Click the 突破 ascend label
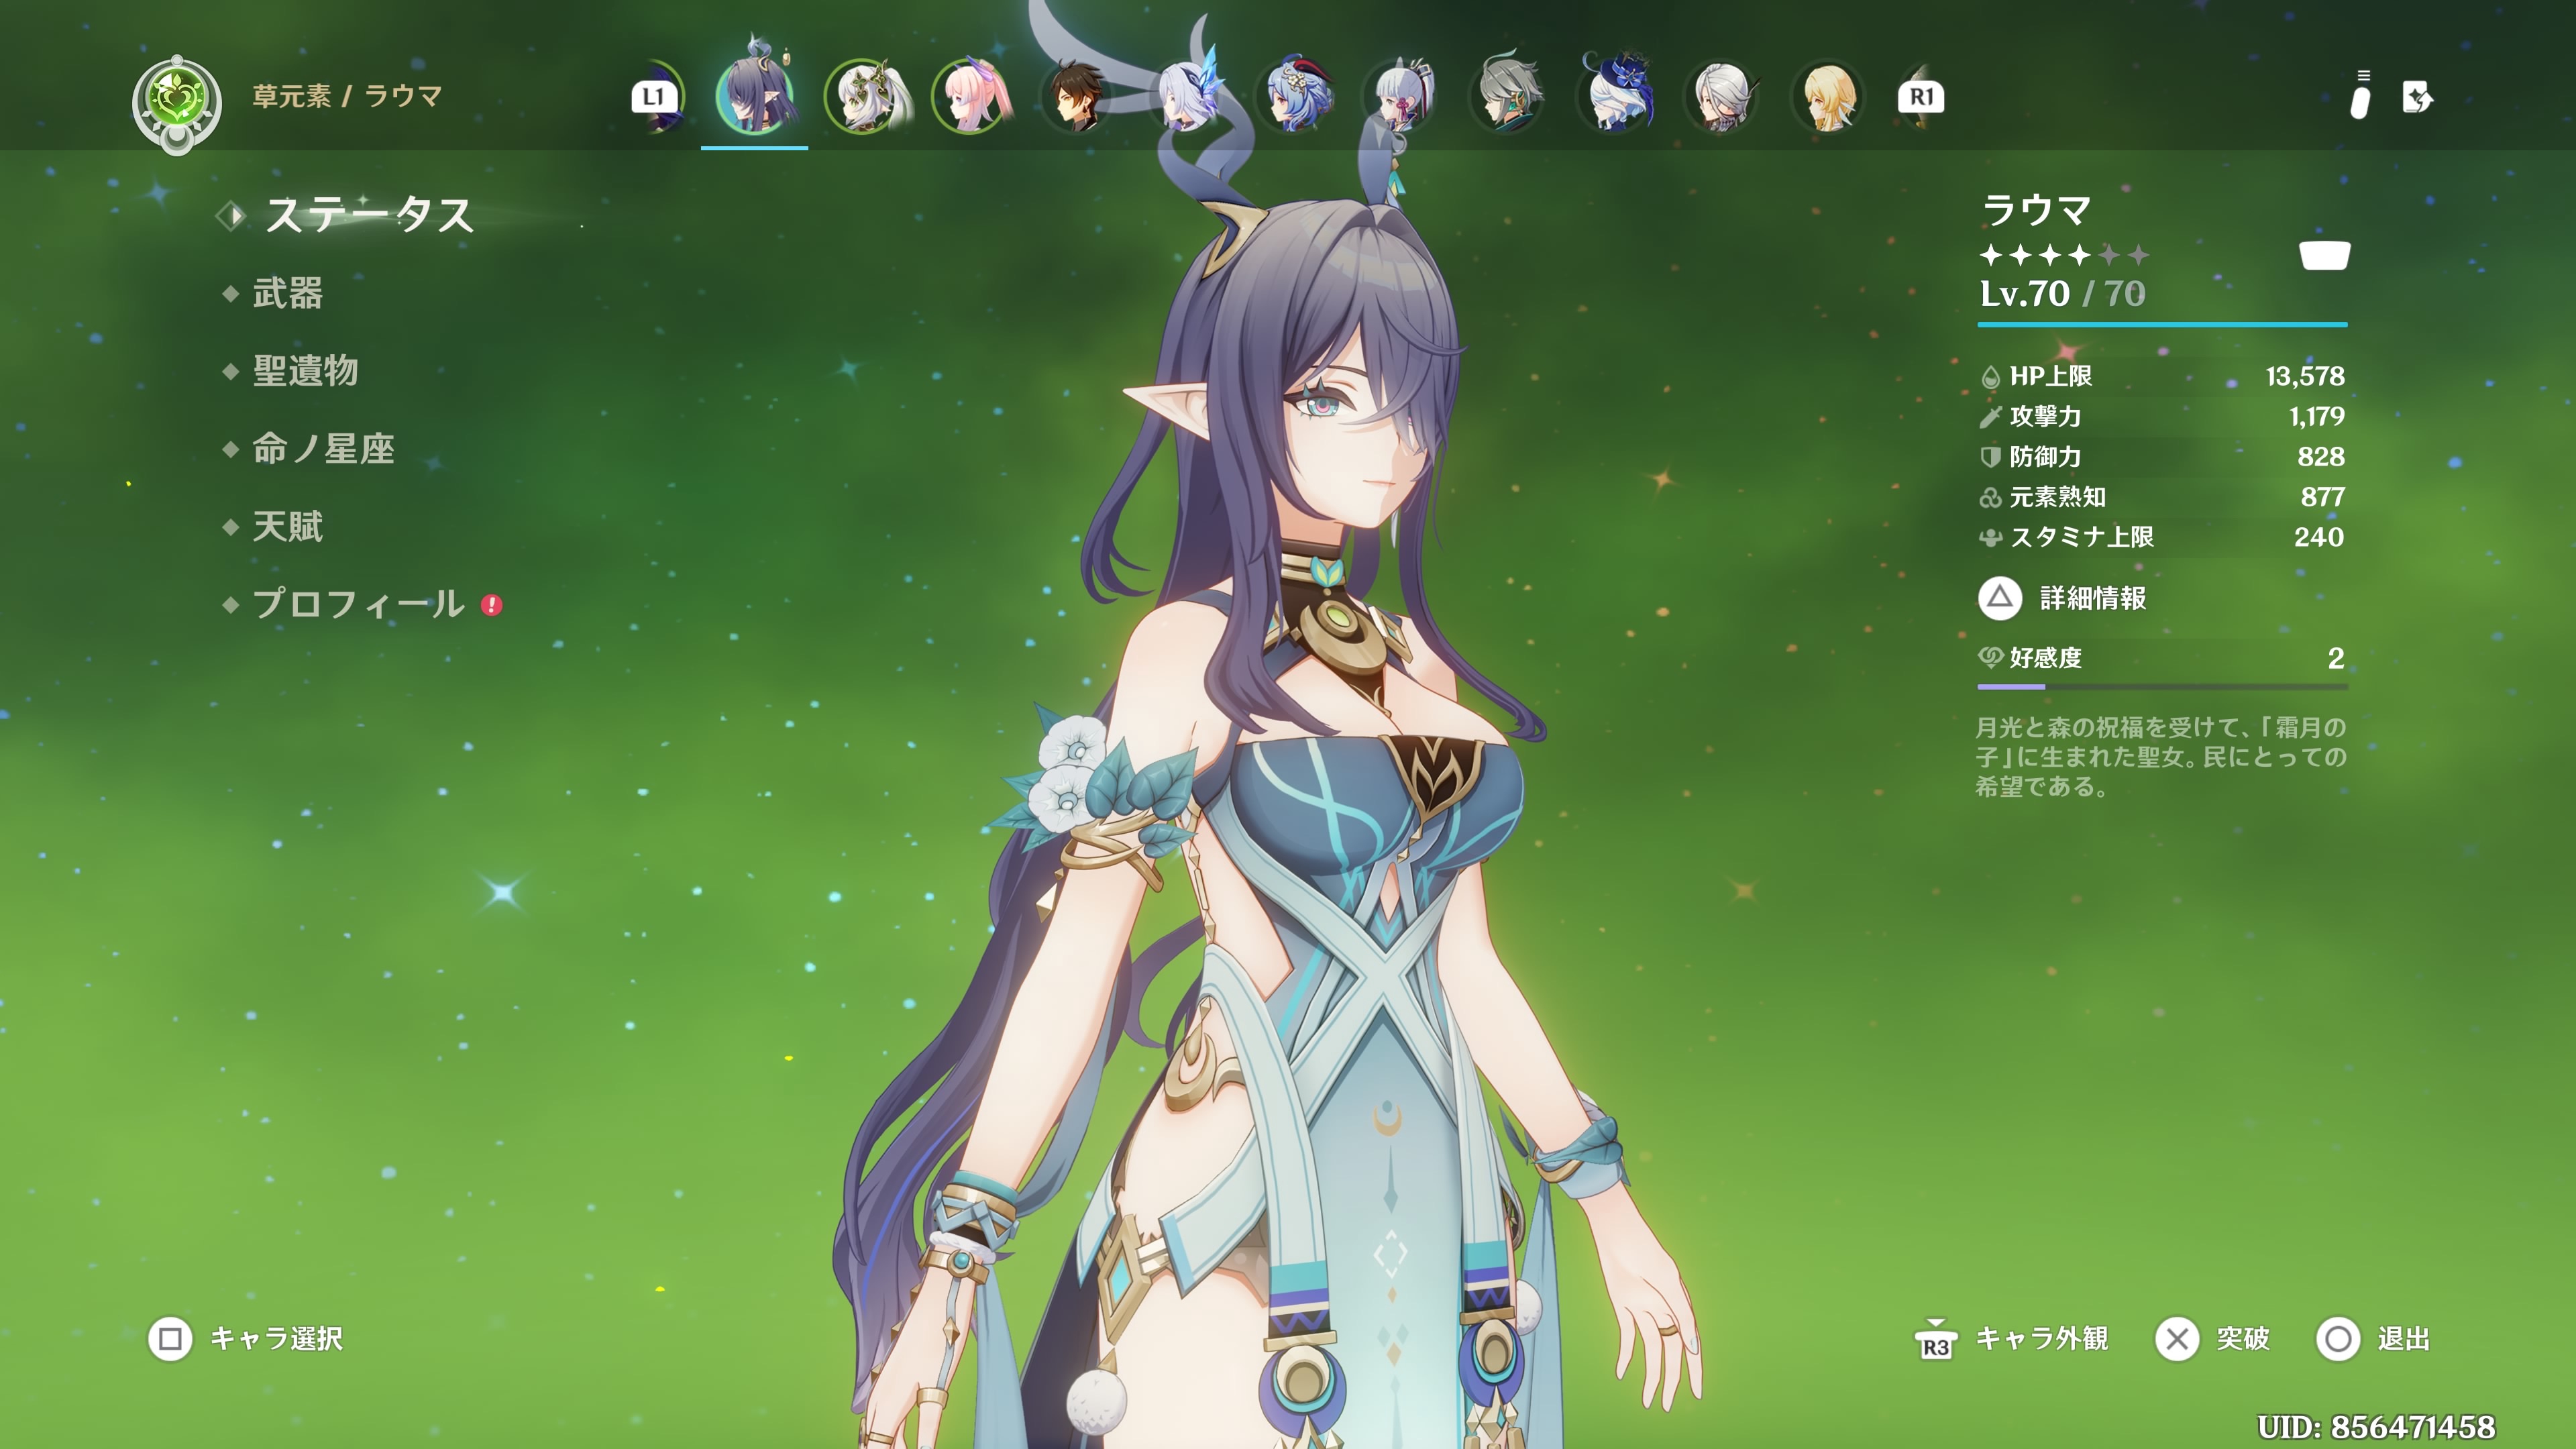The height and width of the screenshot is (1449, 2576). tap(2243, 1339)
